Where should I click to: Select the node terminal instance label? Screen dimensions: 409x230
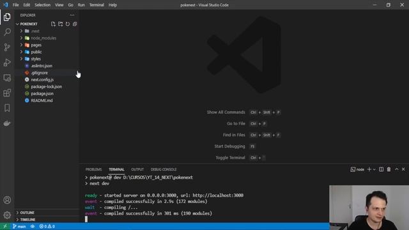[357, 169]
